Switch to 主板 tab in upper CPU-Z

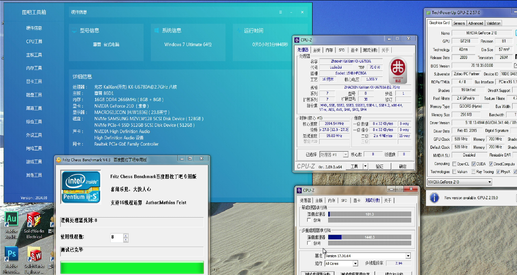317,50
